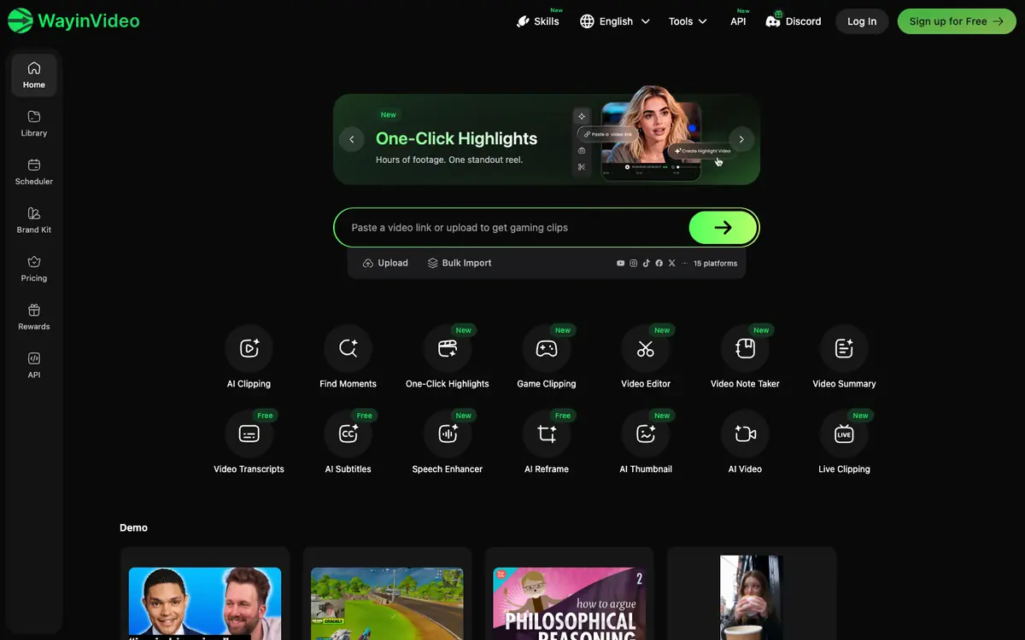The height and width of the screenshot is (640, 1025).
Task: Click the Log In button
Action: point(862,21)
